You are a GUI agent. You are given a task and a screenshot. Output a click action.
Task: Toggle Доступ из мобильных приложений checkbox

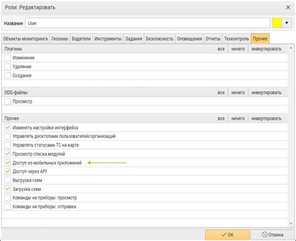tap(7, 163)
